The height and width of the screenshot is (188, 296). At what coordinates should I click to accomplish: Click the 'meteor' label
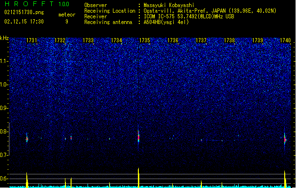[67, 15]
